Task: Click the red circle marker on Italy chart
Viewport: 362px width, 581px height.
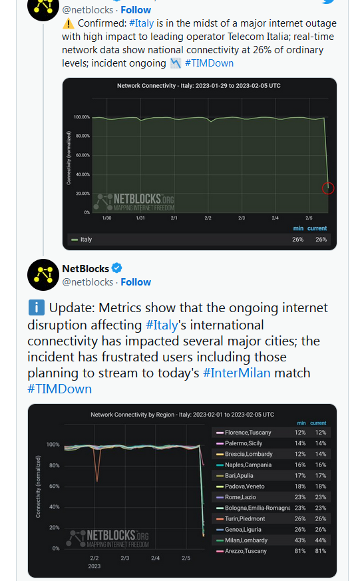Action: pyautogui.click(x=328, y=188)
